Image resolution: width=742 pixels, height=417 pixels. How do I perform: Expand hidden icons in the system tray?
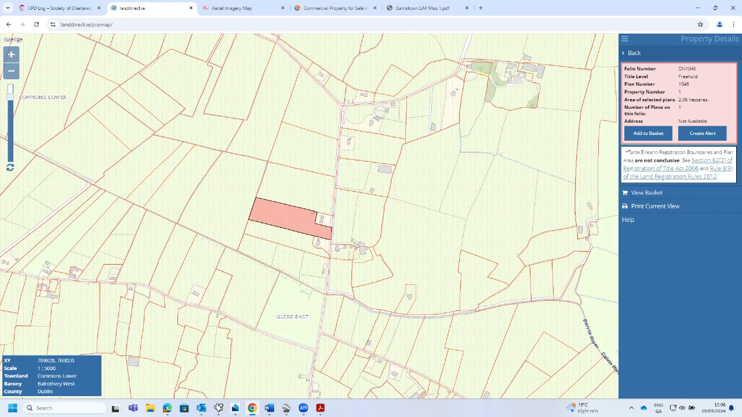(631, 408)
